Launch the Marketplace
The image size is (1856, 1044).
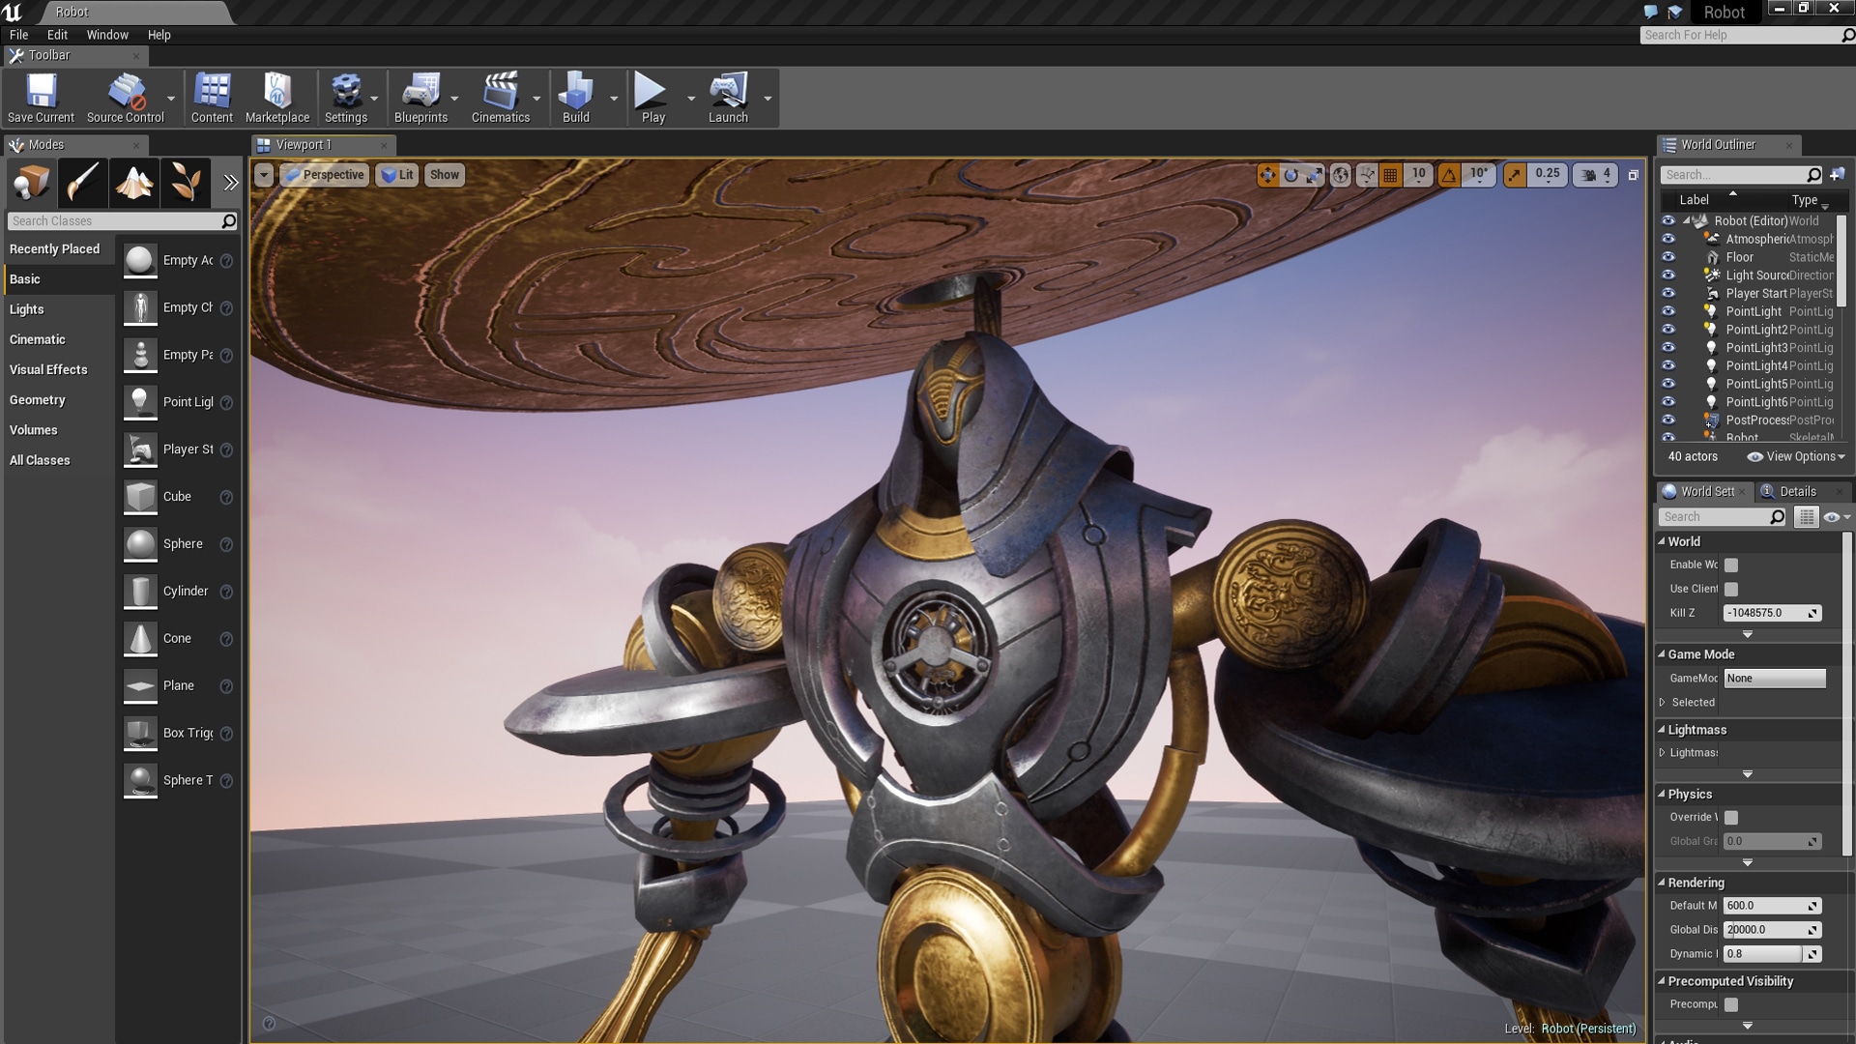coord(277,97)
